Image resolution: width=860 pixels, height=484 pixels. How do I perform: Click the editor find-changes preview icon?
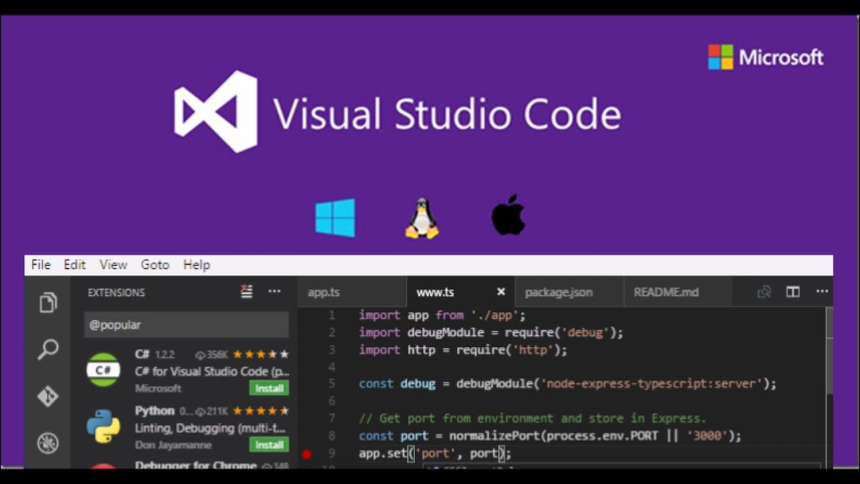(x=764, y=292)
